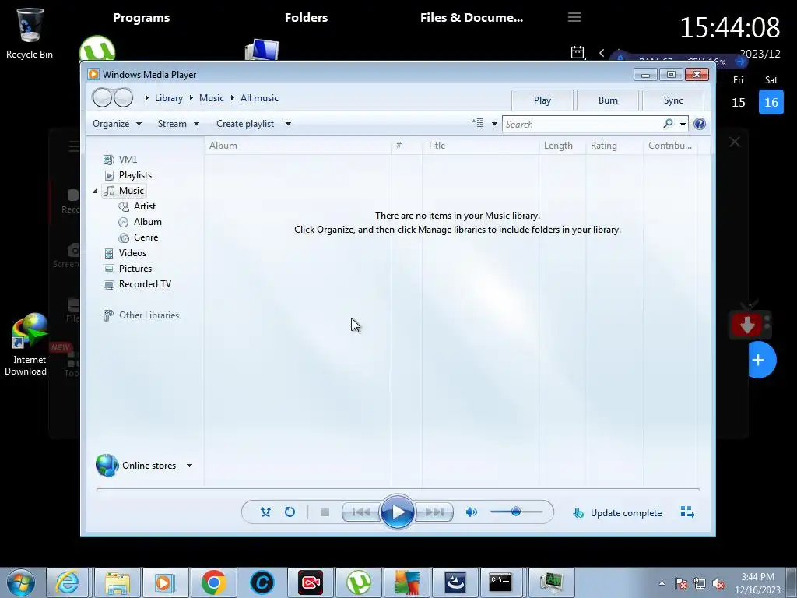
Task: Sort by the track number column header
Action: (x=406, y=146)
